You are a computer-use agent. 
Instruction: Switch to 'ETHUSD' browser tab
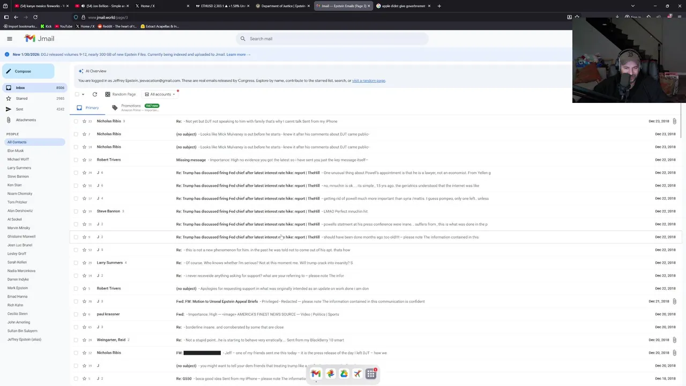tap(223, 6)
